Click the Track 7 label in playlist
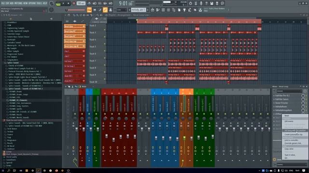309x173 pixels. (x=93, y=61)
